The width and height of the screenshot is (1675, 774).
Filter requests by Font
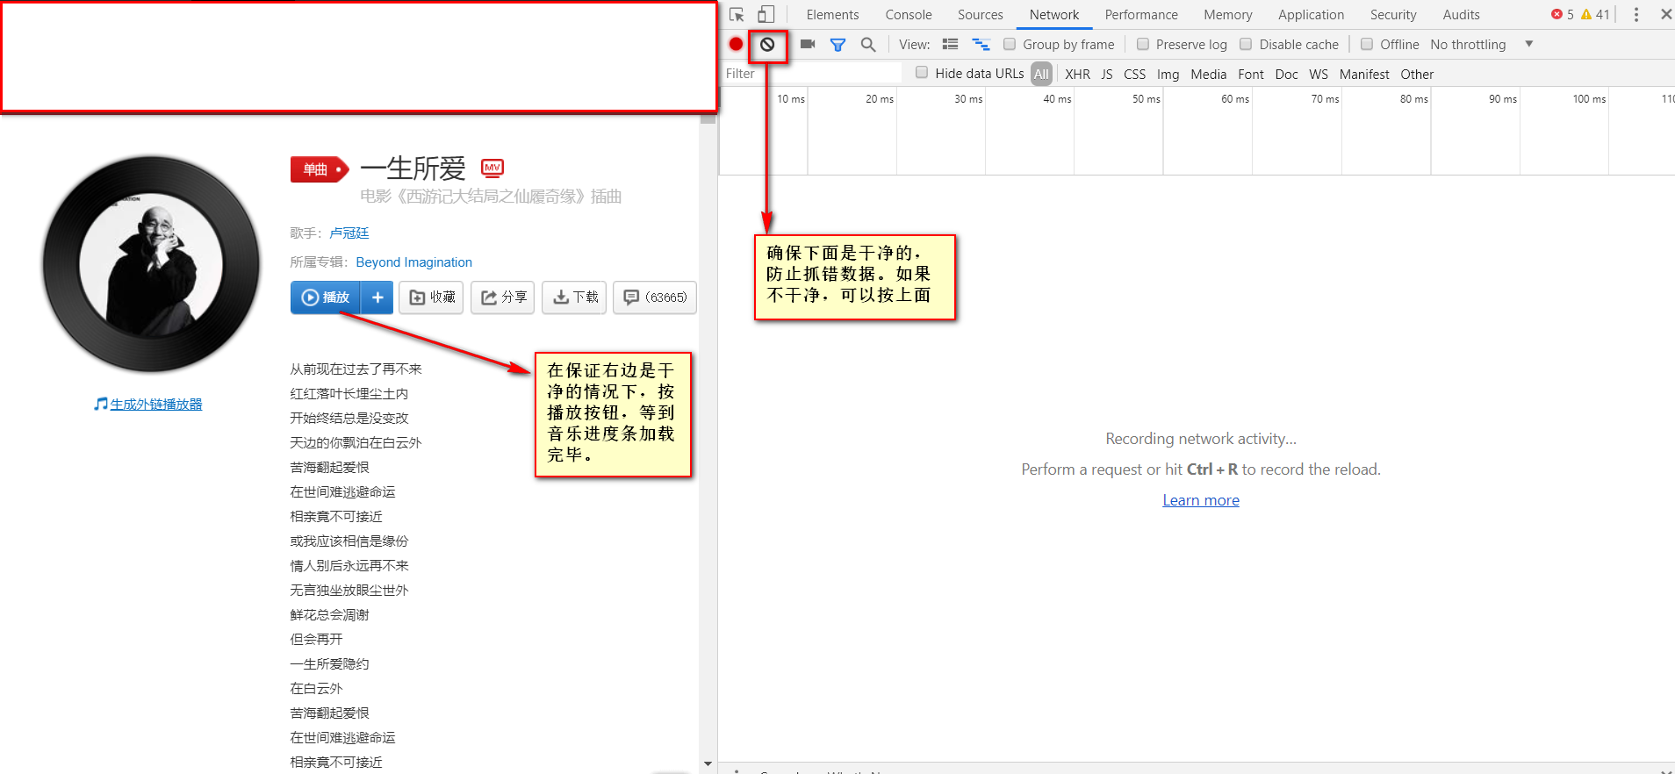pyautogui.click(x=1251, y=75)
